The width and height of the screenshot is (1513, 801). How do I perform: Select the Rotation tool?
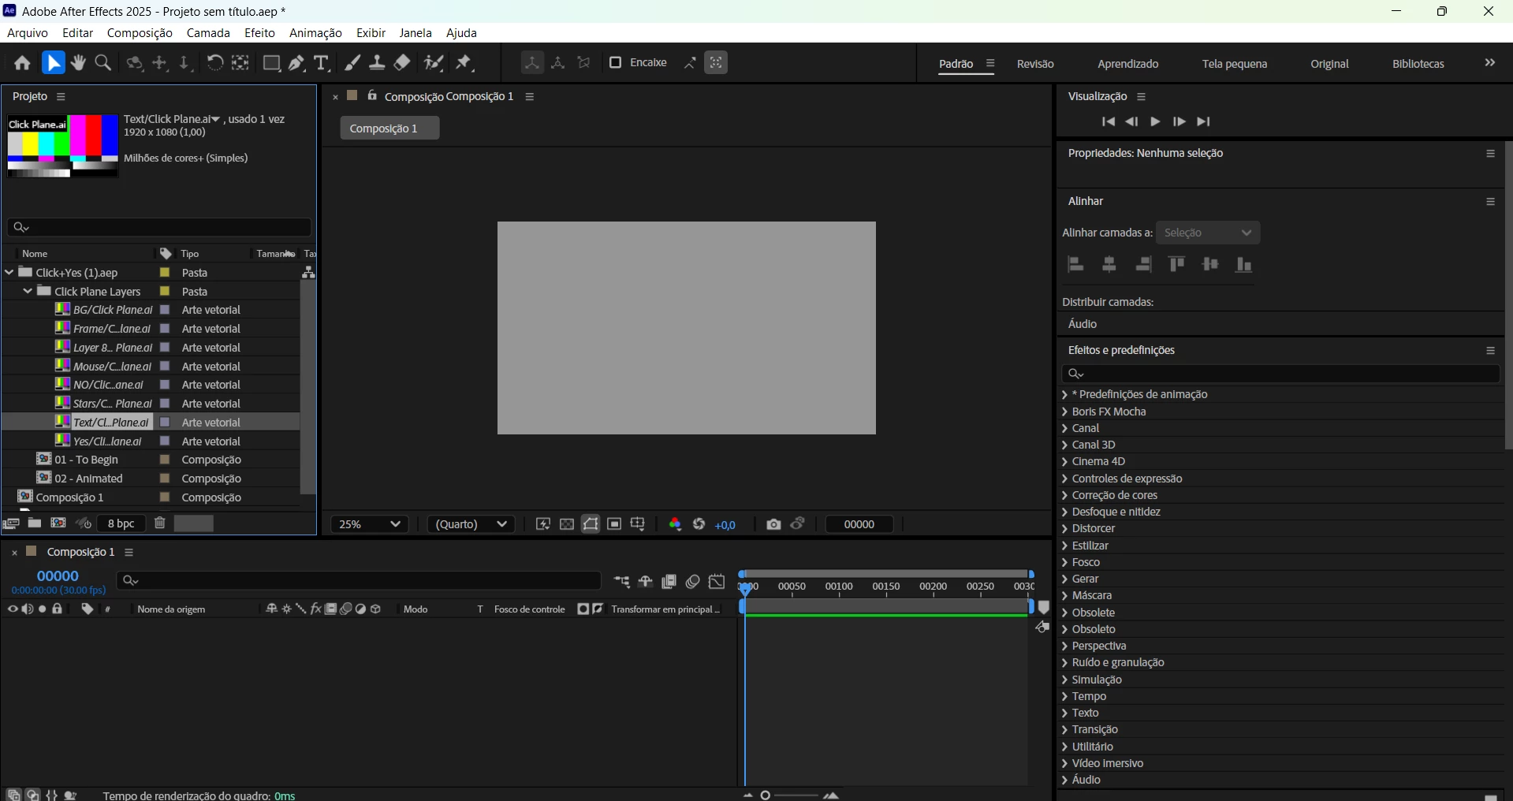pos(214,63)
